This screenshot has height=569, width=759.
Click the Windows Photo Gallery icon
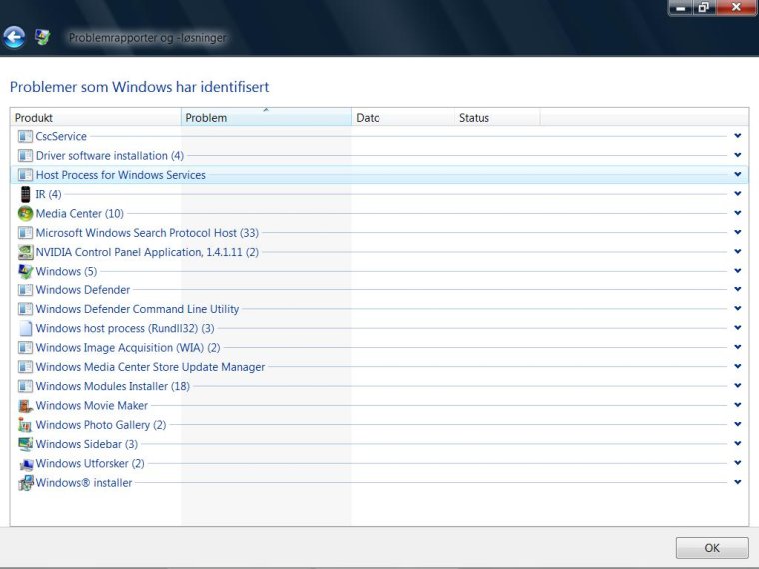click(x=25, y=425)
